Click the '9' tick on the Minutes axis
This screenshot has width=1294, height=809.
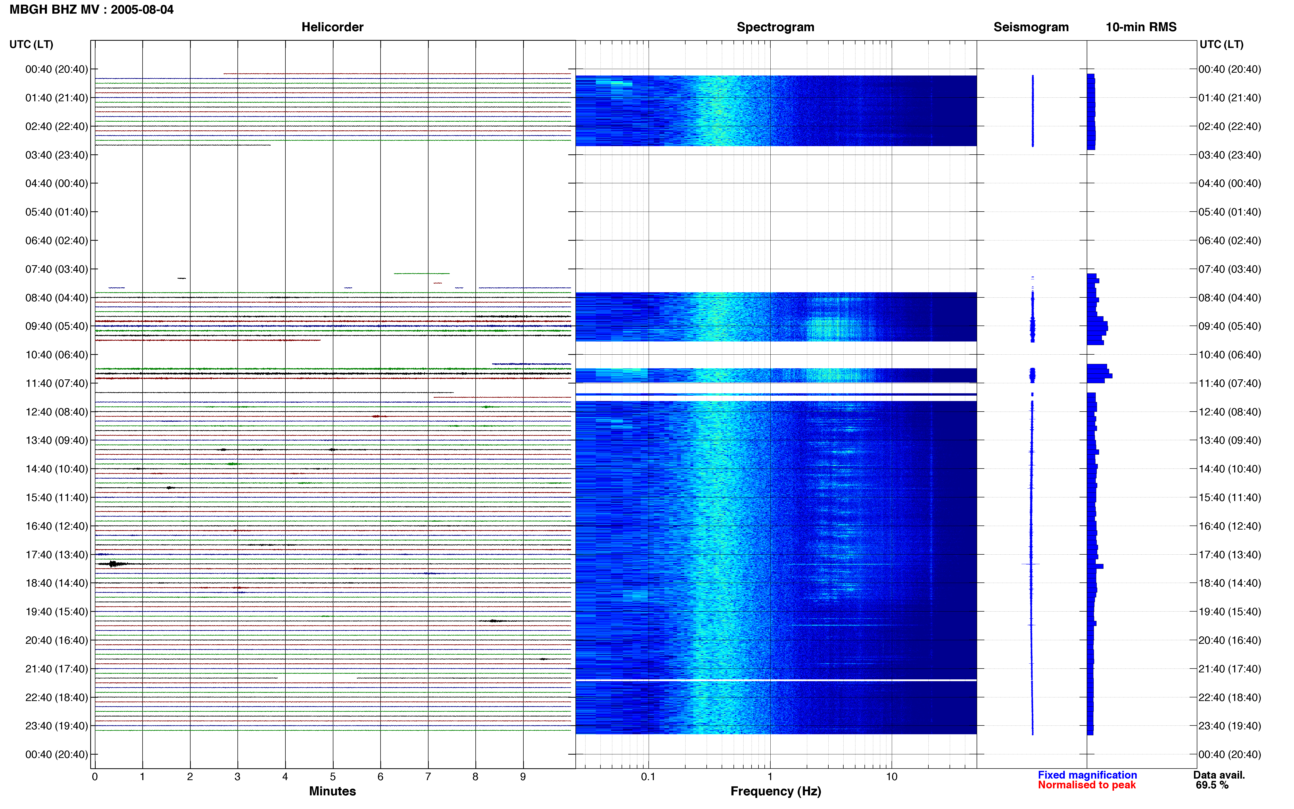pos(523,776)
